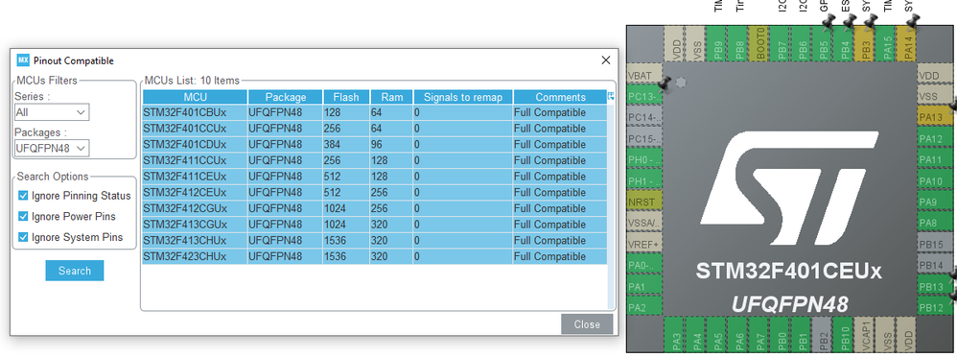Click the MX logo in dialog title
Image resolution: width=957 pixels, height=357 pixels.
(x=23, y=59)
